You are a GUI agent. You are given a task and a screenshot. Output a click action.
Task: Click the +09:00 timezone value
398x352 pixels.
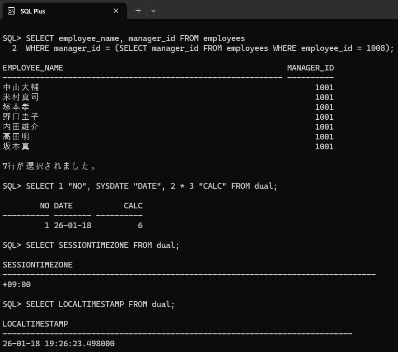tap(17, 285)
